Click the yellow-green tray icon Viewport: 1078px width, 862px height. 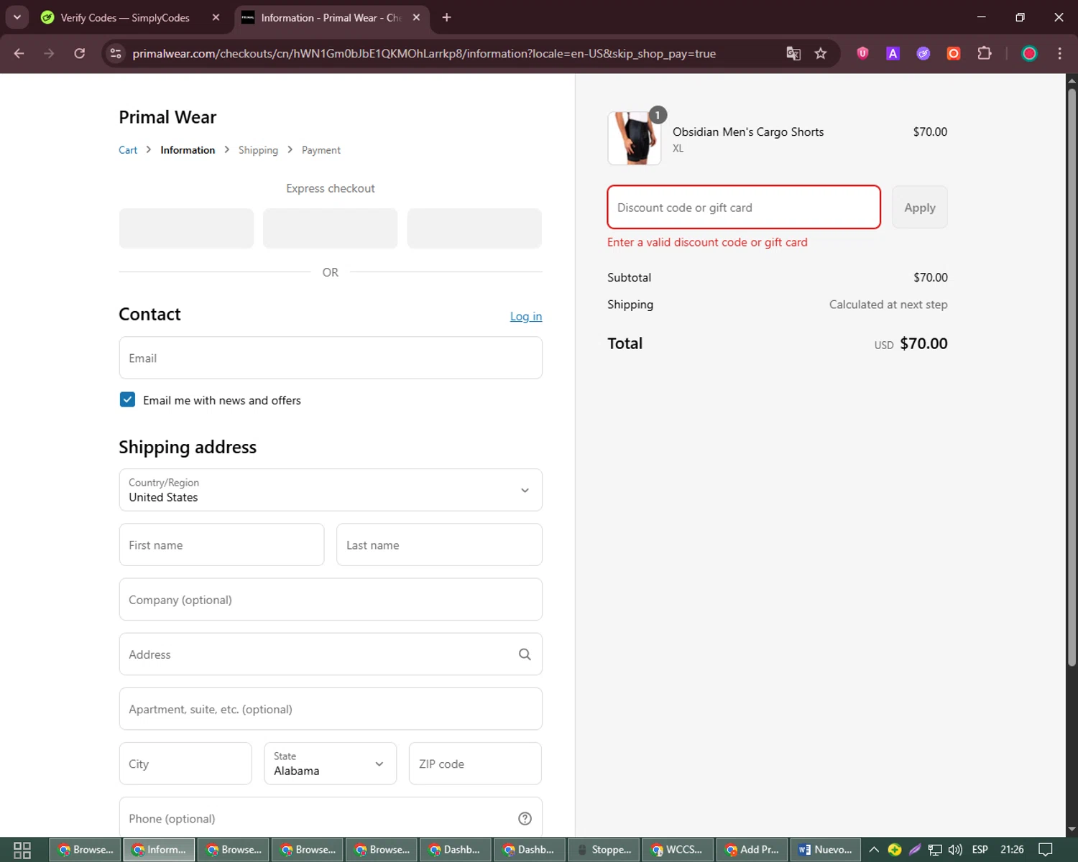[x=895, y=850]
